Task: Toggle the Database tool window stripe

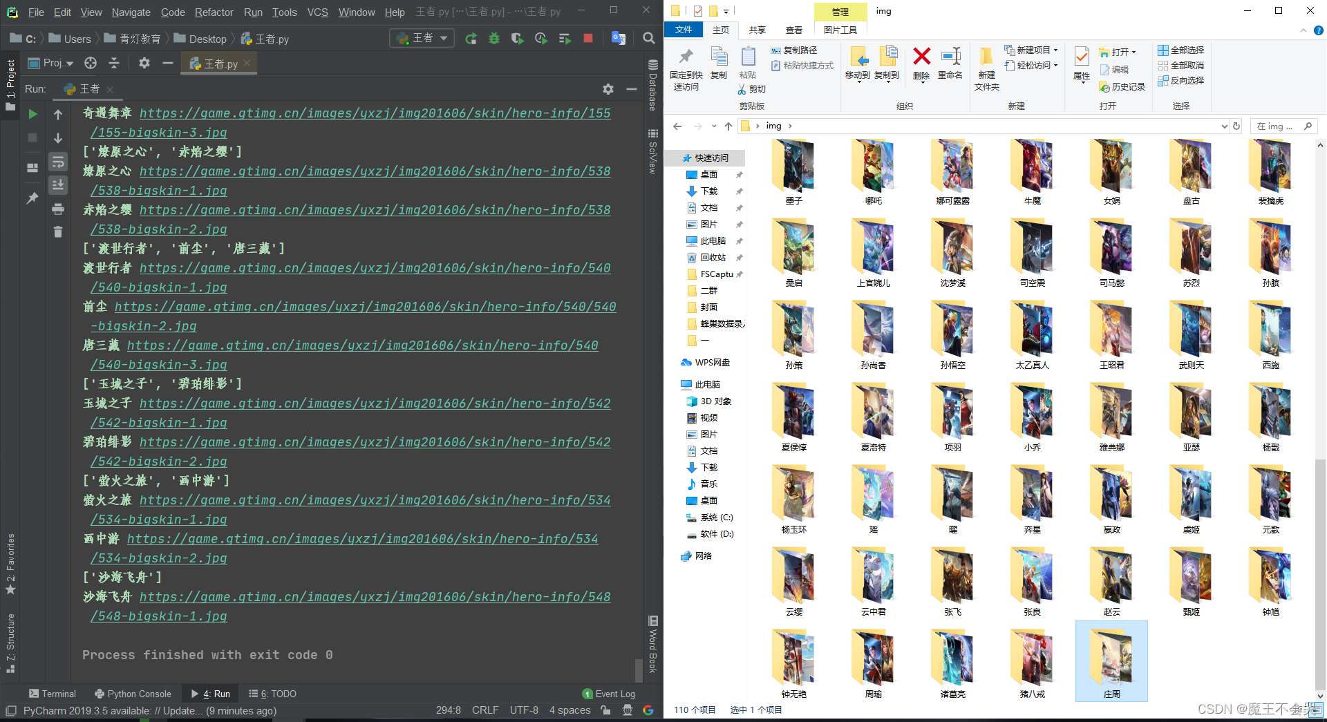Action: tap(652, 85)
